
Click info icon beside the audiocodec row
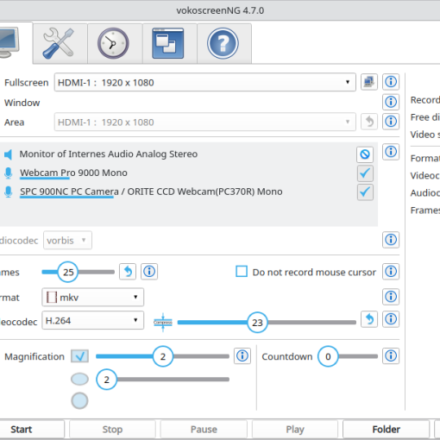[x=391, y=240]
